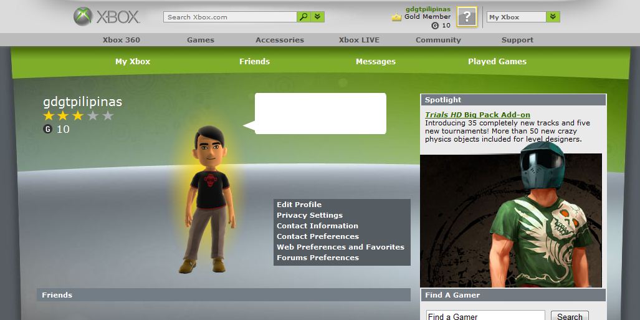The image size is (640, 320).
Task: Switch to the Messages tab
Action: point(376,61)
